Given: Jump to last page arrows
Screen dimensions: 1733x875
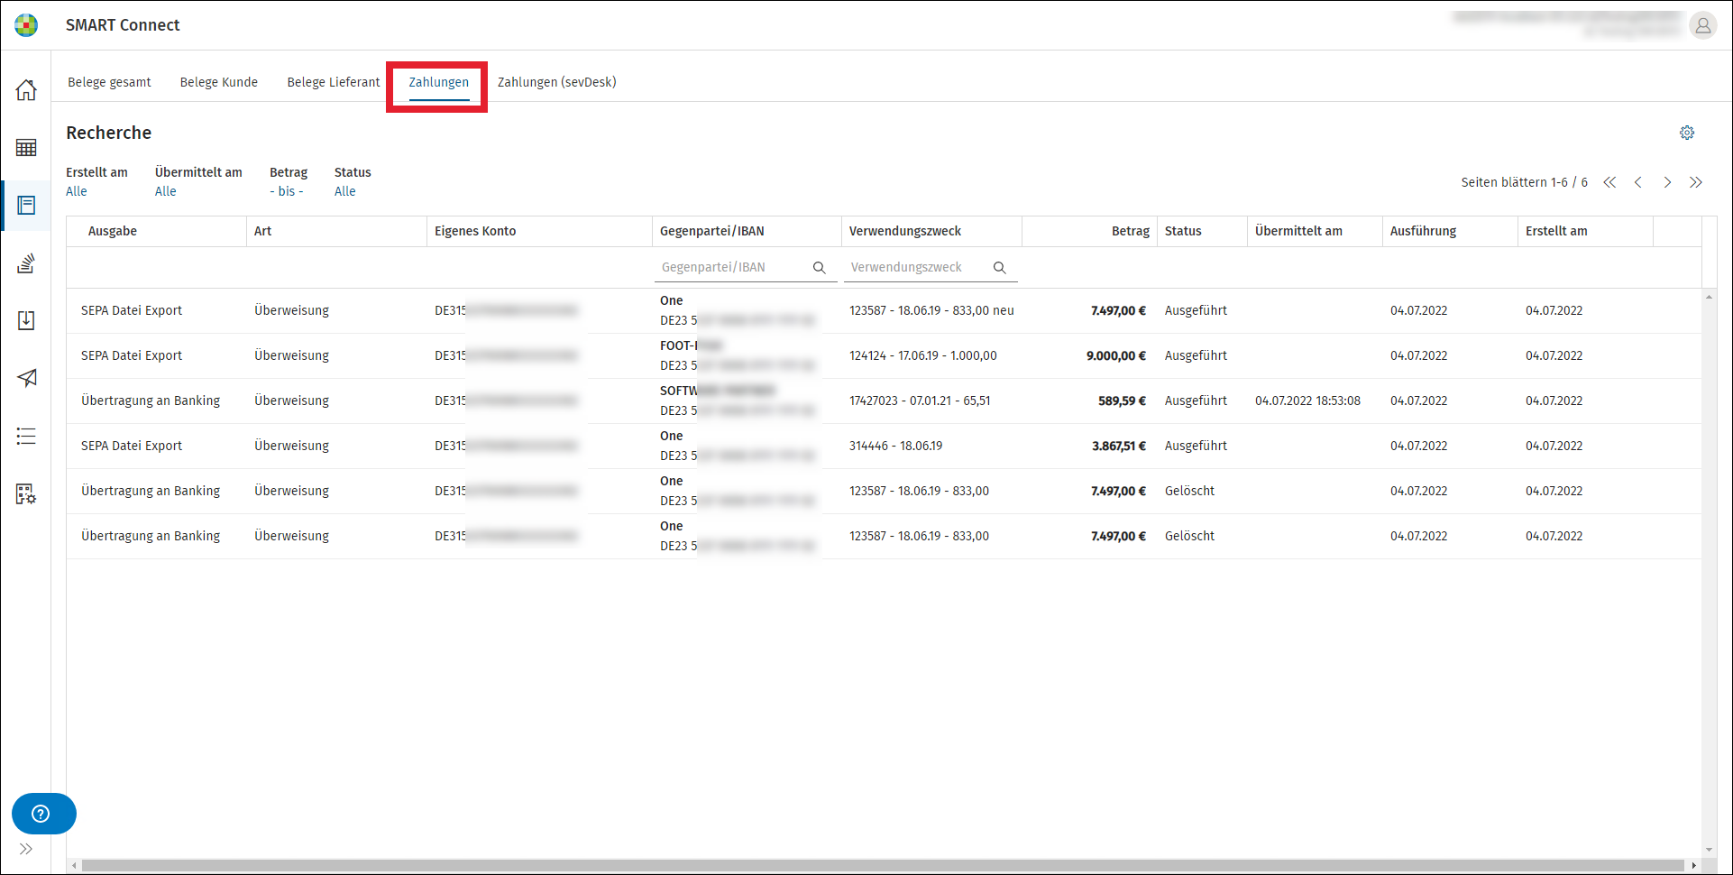Looking at the screenshot, I should 1696,182.
